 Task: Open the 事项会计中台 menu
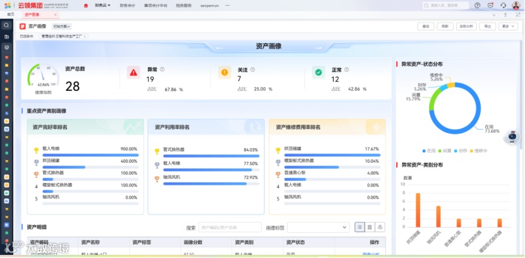click(156, 6)
